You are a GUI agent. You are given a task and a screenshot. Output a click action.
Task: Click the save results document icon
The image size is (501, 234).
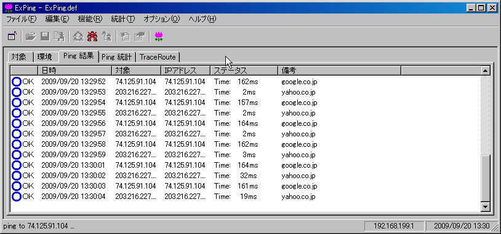[59, 36]
